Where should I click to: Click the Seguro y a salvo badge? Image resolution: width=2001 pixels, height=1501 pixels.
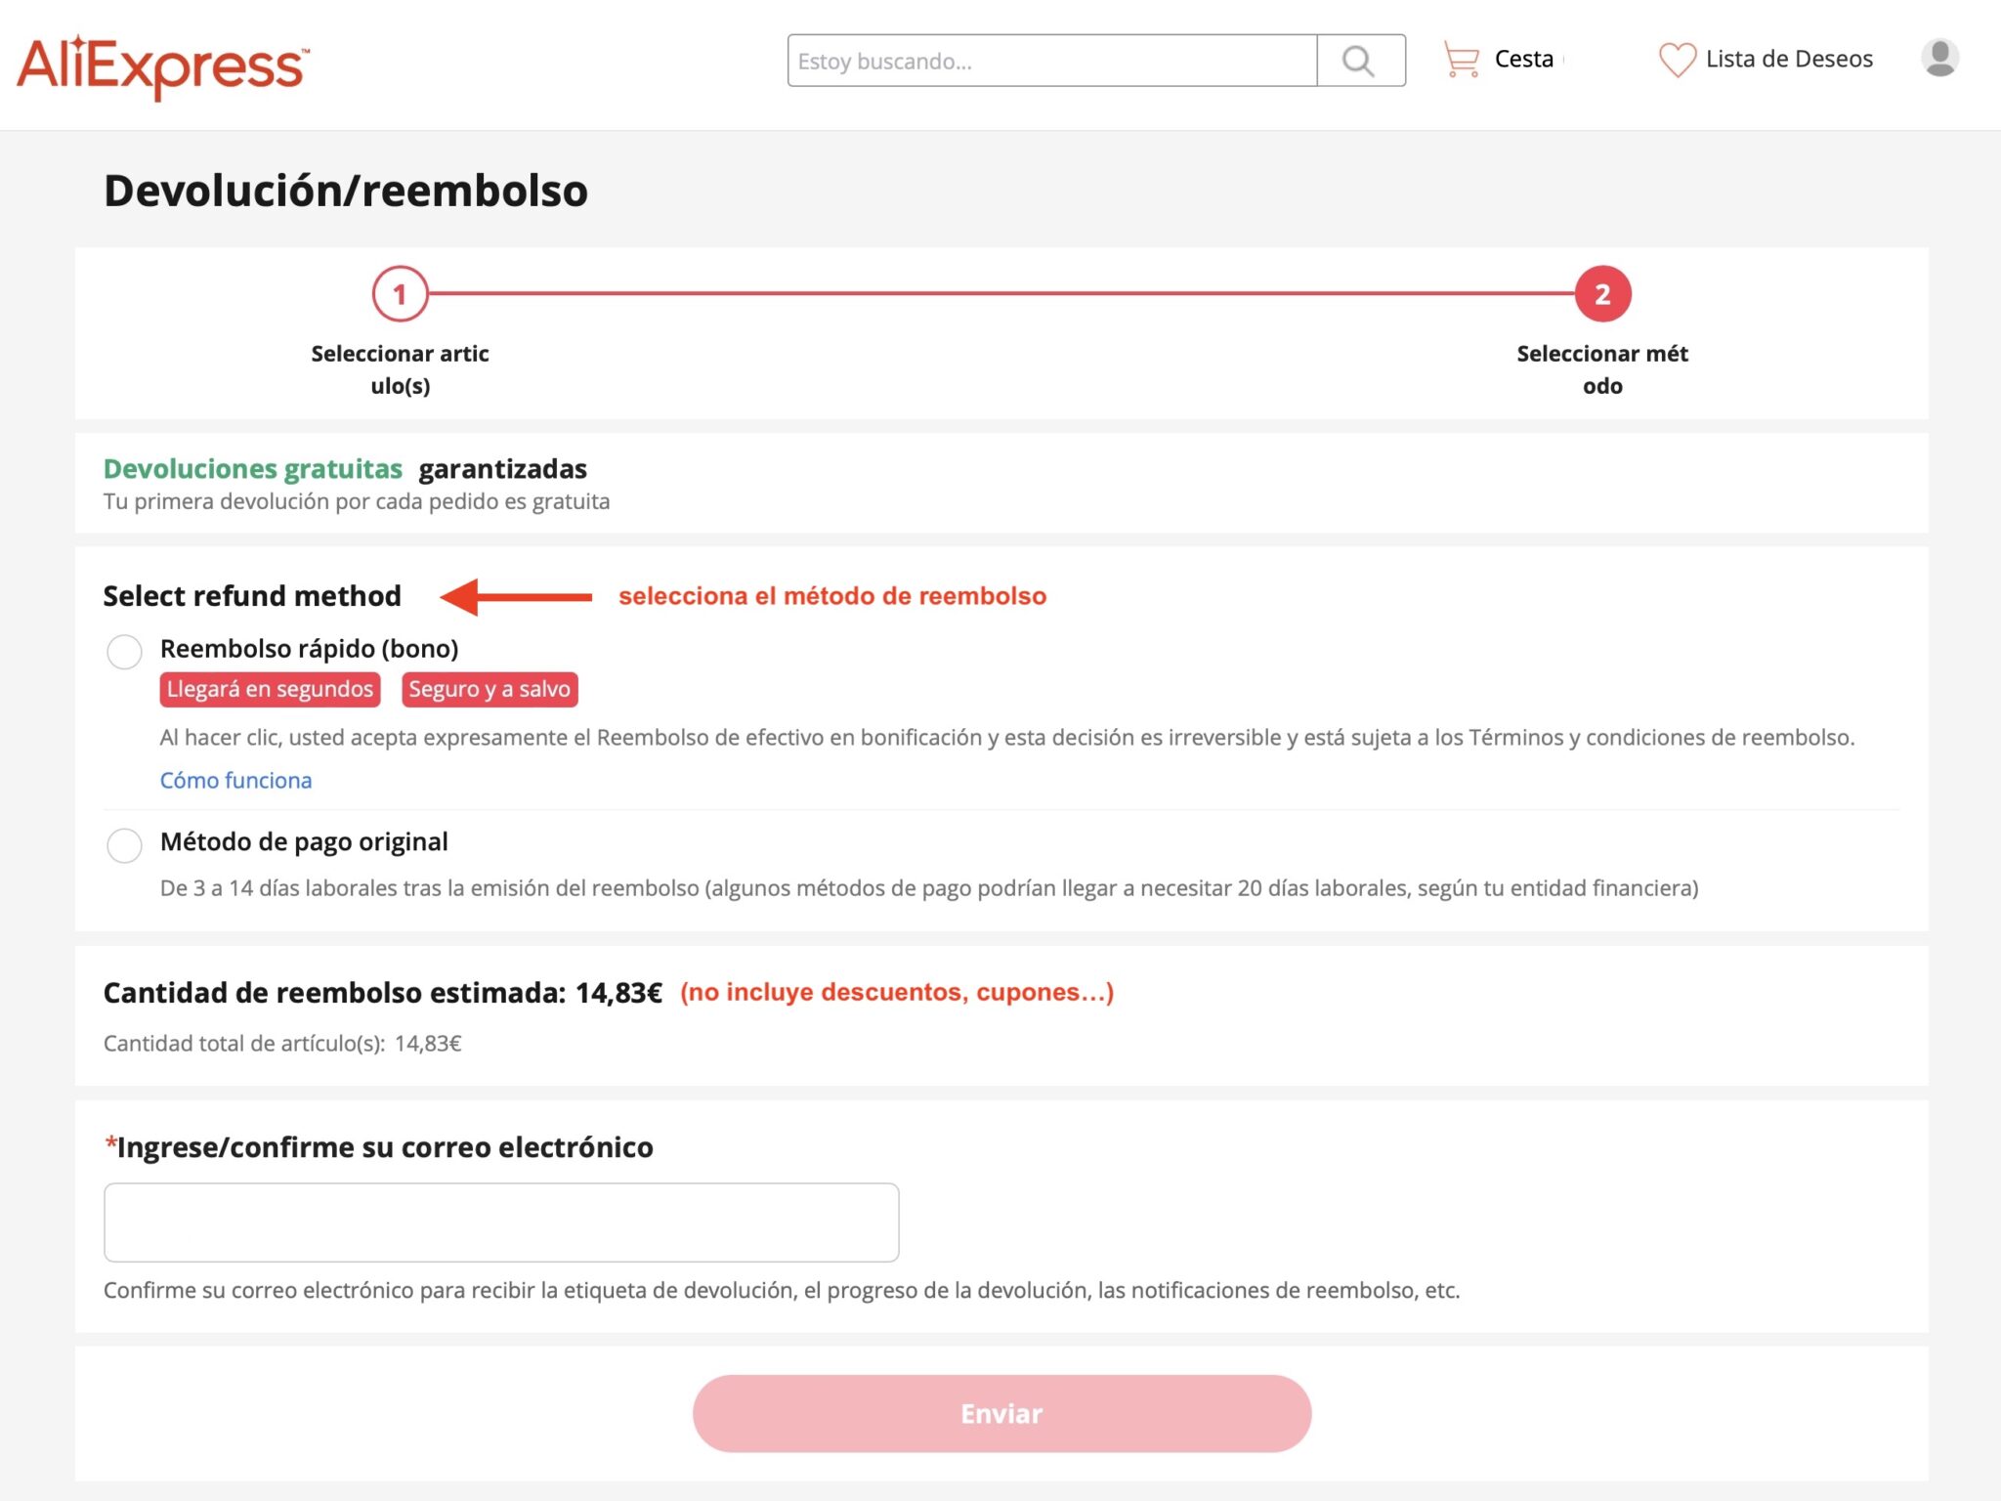pos(489,689)
